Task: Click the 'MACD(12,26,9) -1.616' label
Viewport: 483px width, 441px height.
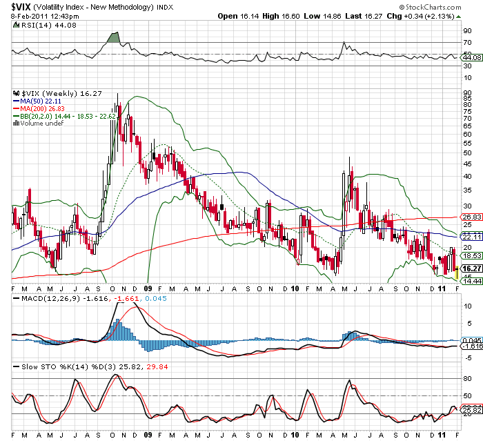Action: pos(65,299)
